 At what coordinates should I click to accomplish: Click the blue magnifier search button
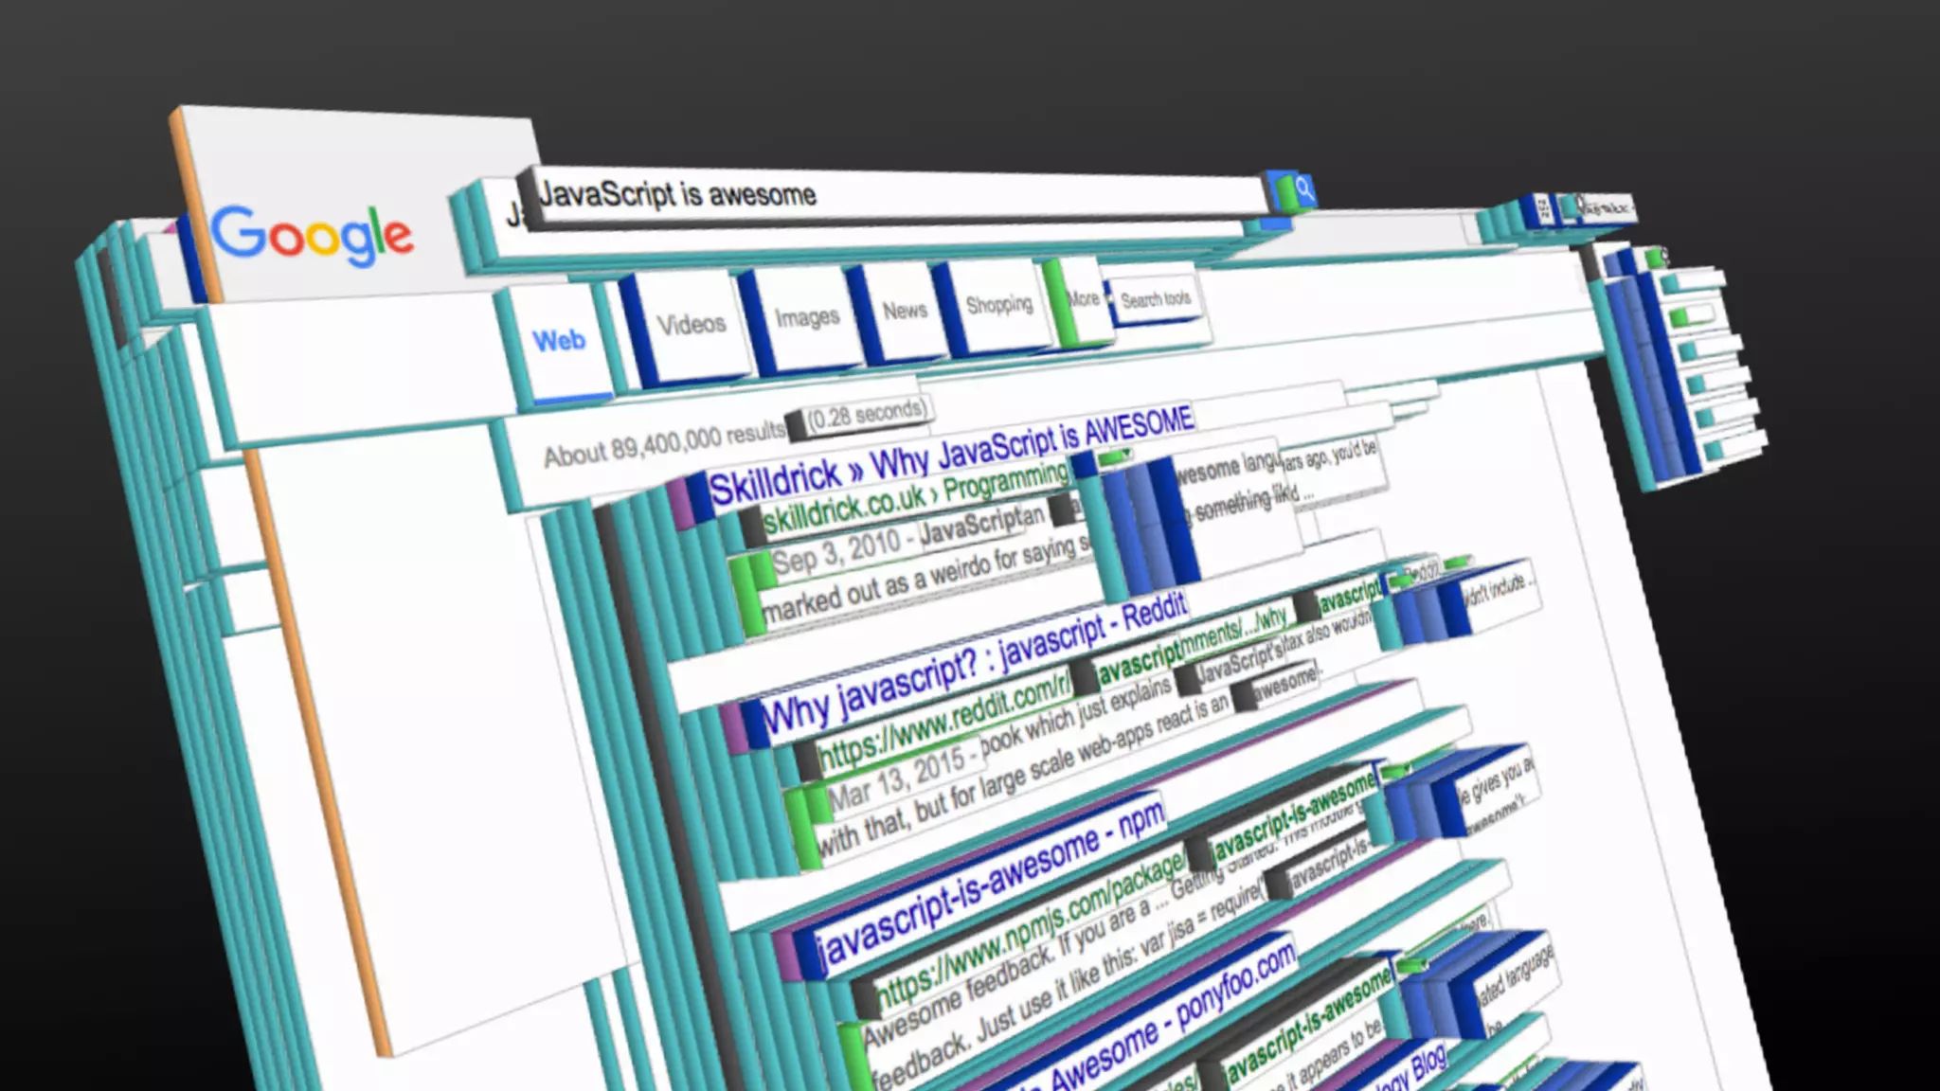[x=1304, y=189]
